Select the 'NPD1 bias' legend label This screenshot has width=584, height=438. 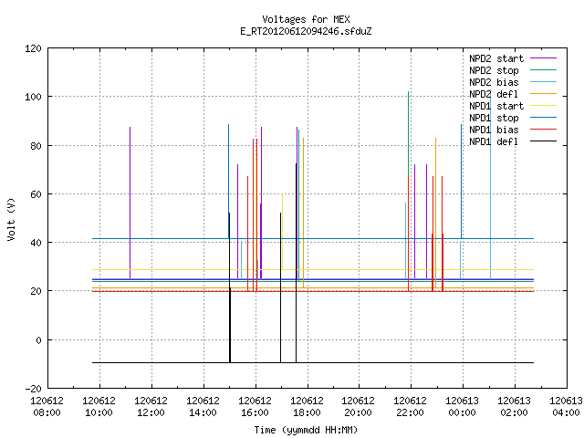pyautogui.click(x=494, y=130)
